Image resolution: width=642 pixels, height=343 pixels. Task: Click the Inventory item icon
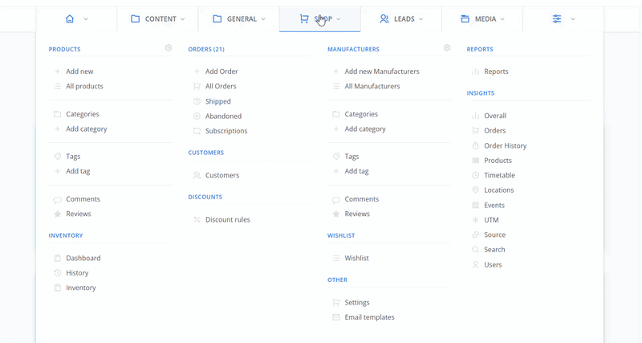pyautogui.click(x=58, y=288)
